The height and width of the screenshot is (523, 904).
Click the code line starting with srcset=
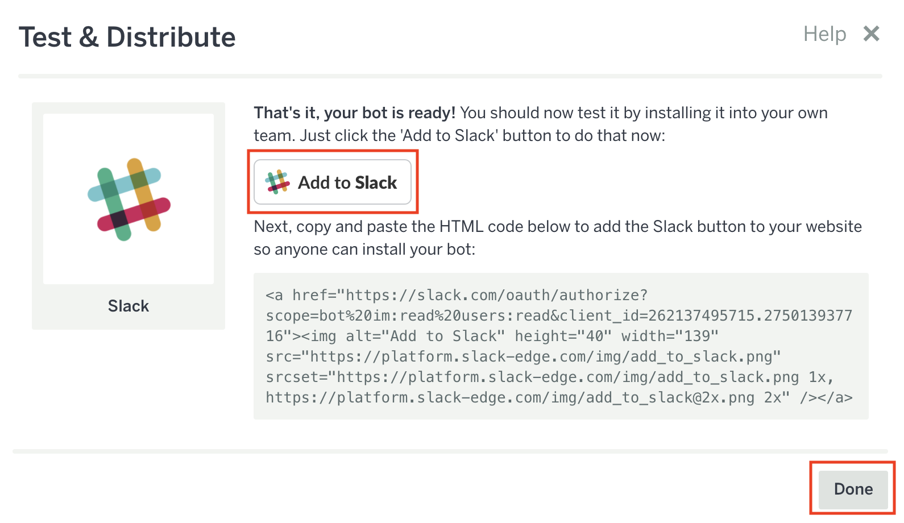(x=549, y=377)
